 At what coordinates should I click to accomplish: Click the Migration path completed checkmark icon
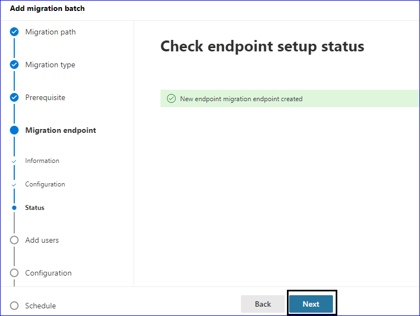tap(14, 32)
